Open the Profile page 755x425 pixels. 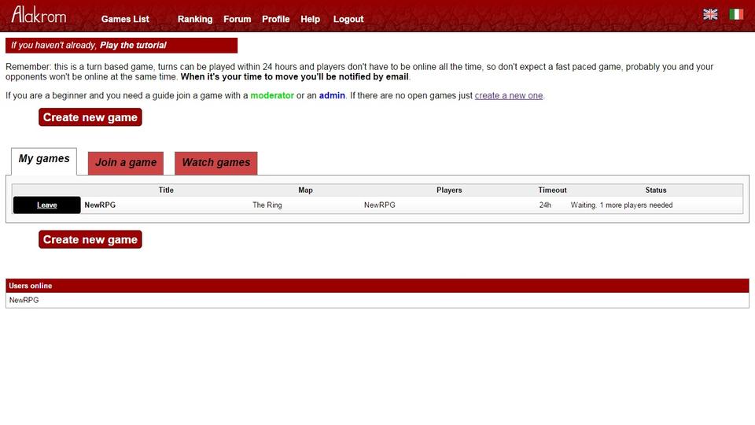point(275,19)
